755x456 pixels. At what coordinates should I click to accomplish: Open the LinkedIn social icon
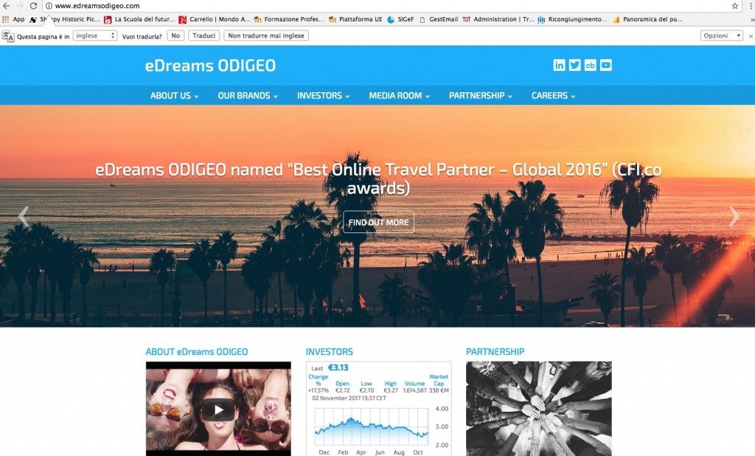tap(559, 65)
